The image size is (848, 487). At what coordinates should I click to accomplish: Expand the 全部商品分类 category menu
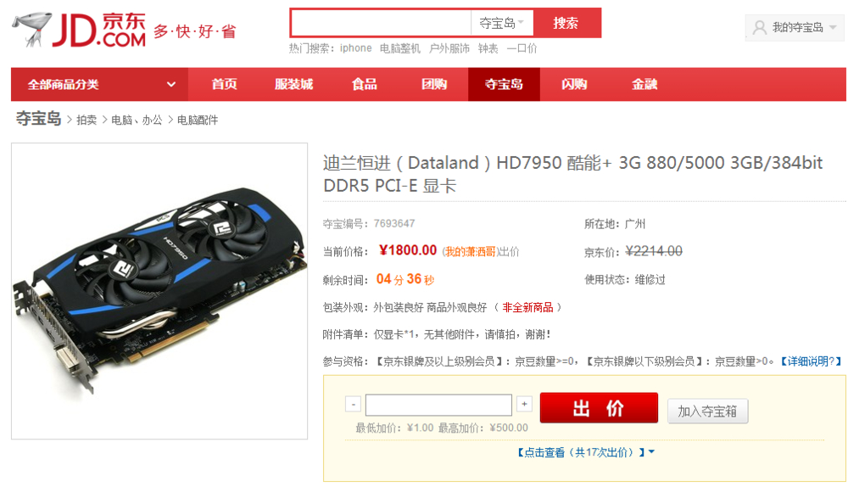[99, 84]
